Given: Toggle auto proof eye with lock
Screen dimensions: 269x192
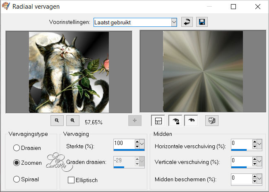Looking at the screenshot, I should pyautogui.click(x=175, y=121).
